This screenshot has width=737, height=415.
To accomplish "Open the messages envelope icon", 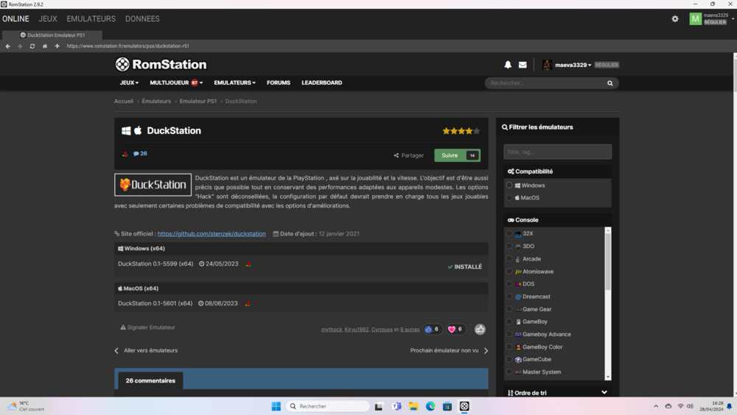I will [x=523, y=65].
